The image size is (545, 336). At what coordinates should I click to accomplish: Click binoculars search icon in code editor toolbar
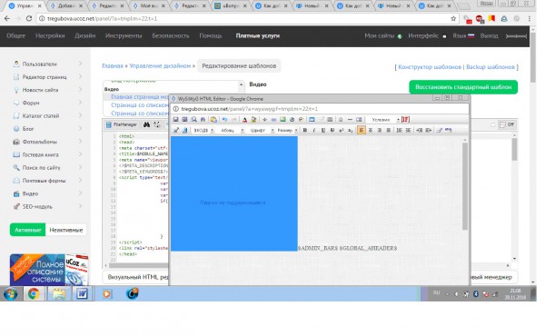[x=146, y=124]
